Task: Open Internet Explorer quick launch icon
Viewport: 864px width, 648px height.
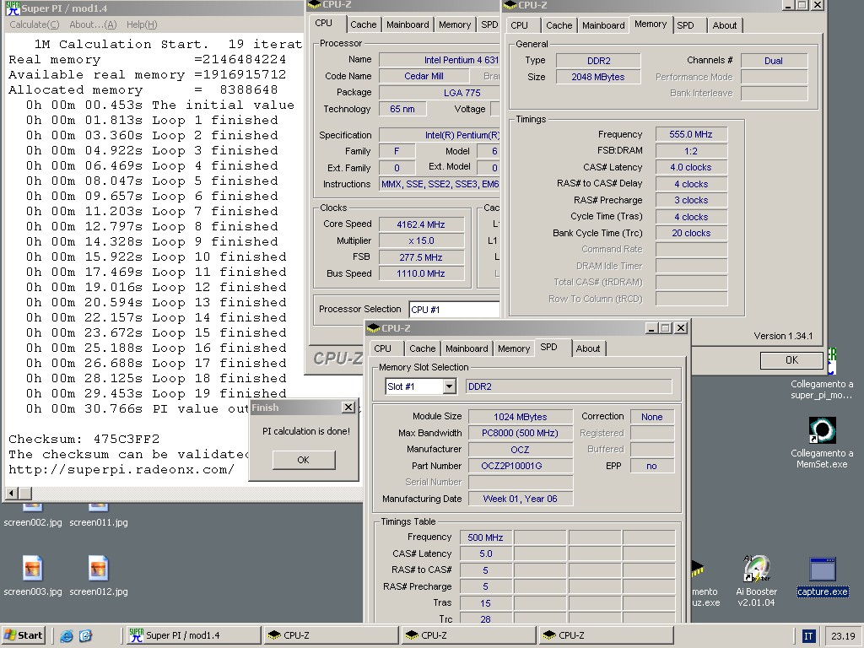Action: 67,636
